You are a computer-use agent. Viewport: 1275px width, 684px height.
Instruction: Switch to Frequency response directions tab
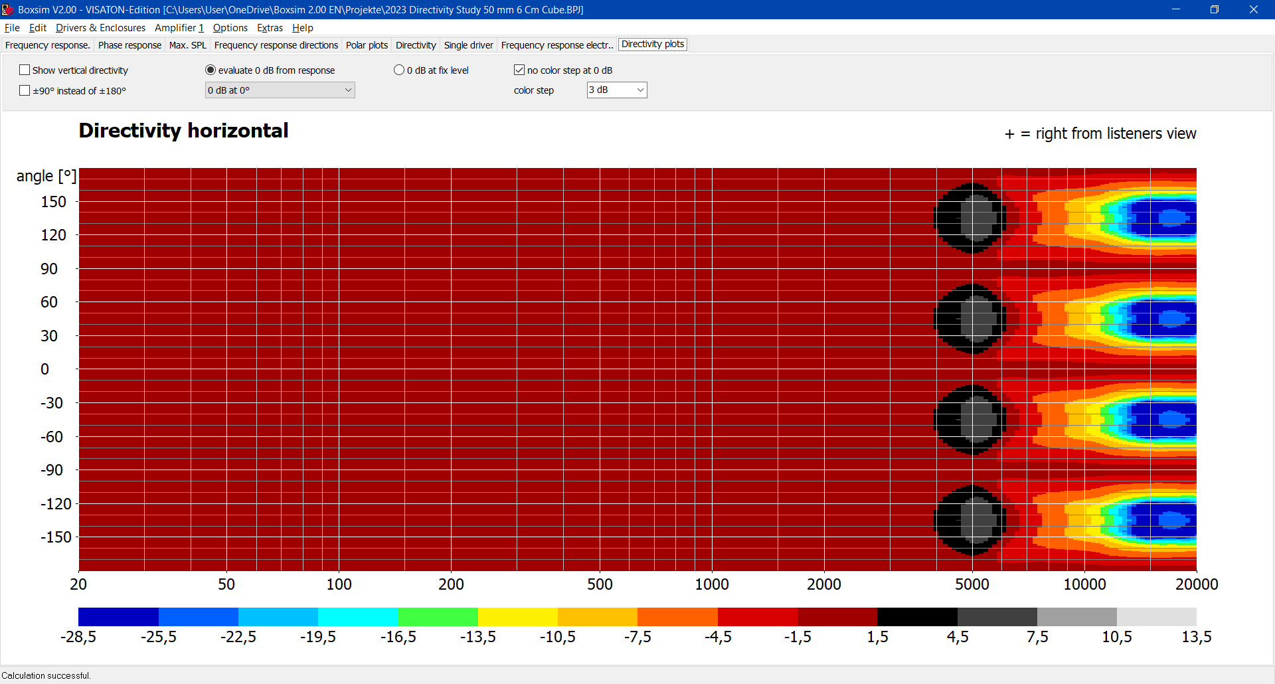click(276, 45)
